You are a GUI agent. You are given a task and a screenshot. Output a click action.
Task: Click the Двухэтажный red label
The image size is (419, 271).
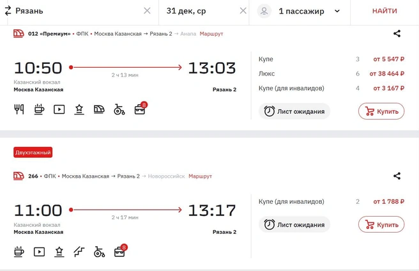click(33, 153)
